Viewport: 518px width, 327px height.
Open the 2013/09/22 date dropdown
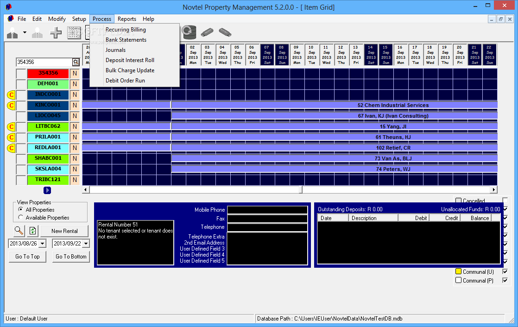click(x=86, y=244)
